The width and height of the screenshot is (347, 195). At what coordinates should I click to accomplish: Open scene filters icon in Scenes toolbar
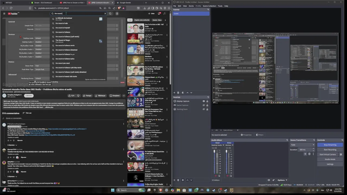[x=183, y=93]
